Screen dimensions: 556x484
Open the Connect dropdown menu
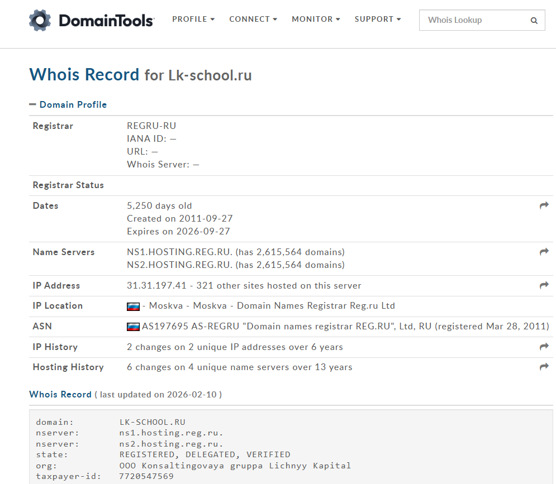coord(253,19)
